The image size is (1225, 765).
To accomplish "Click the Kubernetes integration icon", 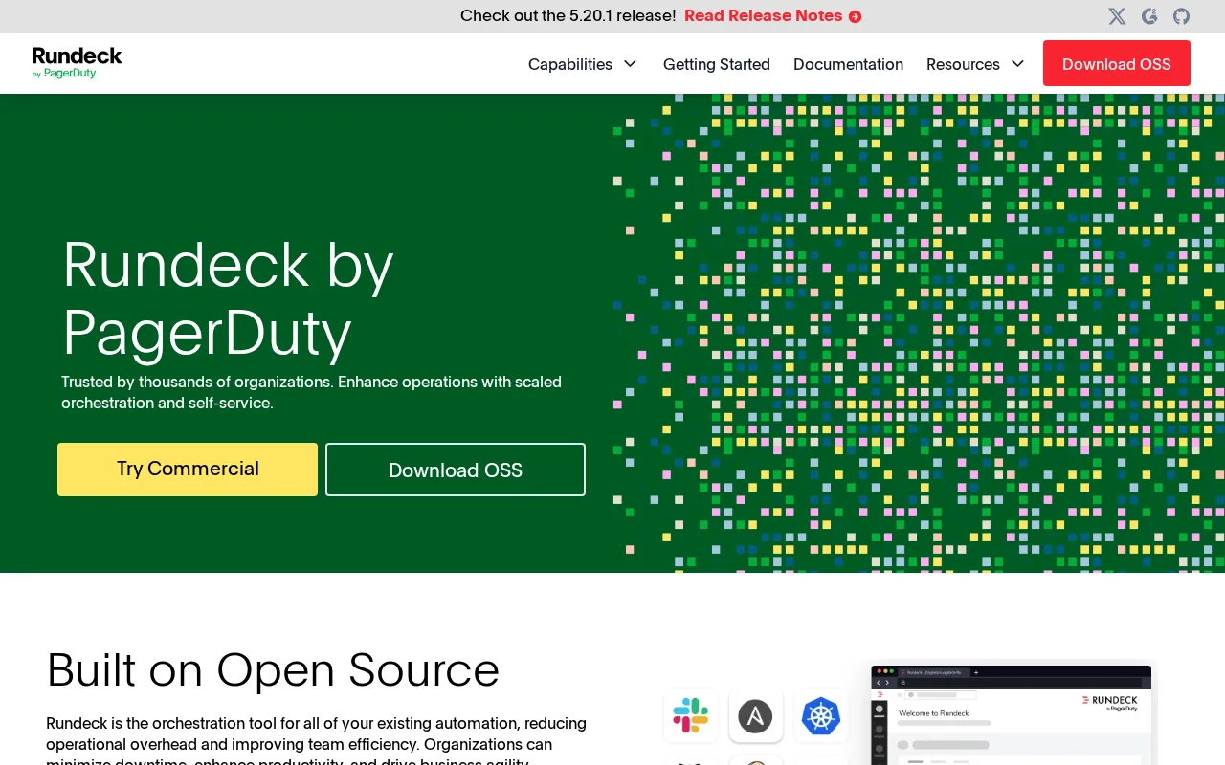I will 820,715.
